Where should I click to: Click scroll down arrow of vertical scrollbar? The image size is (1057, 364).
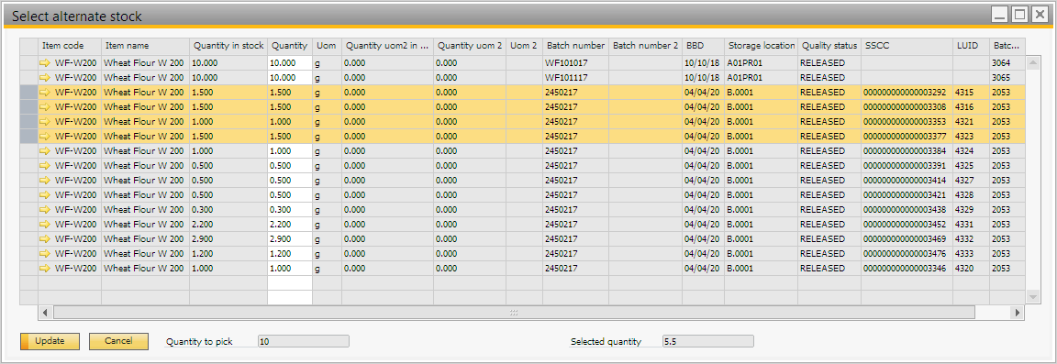(x=1032, y=296)
